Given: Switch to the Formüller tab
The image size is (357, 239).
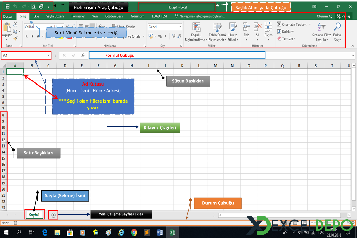Looking at the screenshot, I should coord(78,16).
